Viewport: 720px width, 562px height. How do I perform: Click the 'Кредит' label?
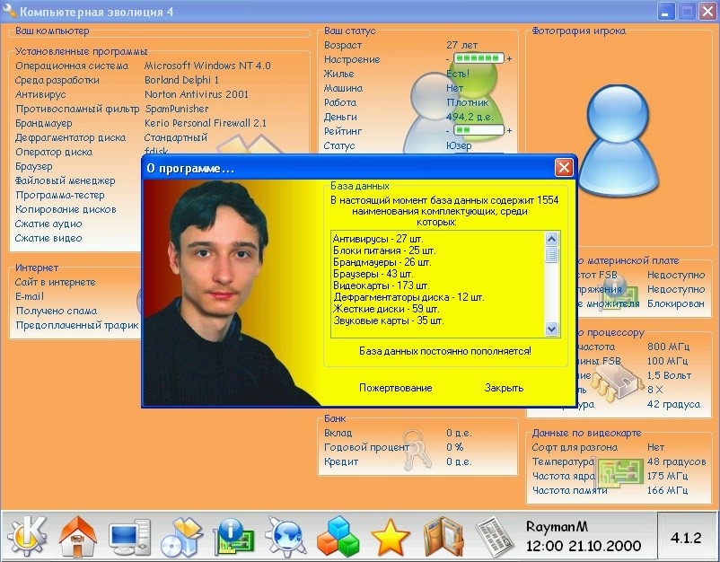(341, 462)
